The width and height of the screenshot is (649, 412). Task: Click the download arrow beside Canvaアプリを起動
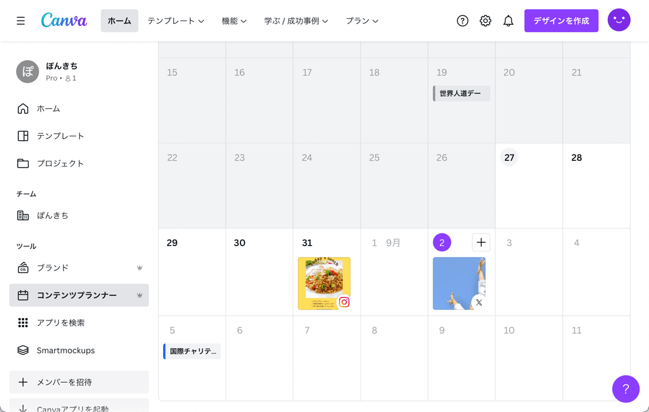tap(23, 408)
